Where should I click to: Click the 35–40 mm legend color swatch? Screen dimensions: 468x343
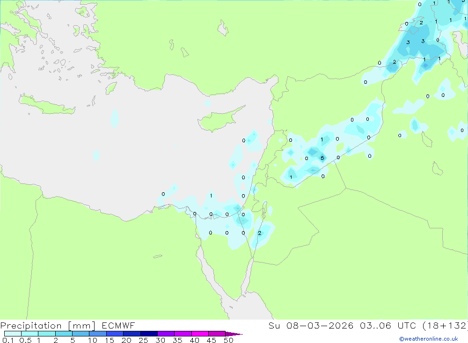click(x=183, y=334)
